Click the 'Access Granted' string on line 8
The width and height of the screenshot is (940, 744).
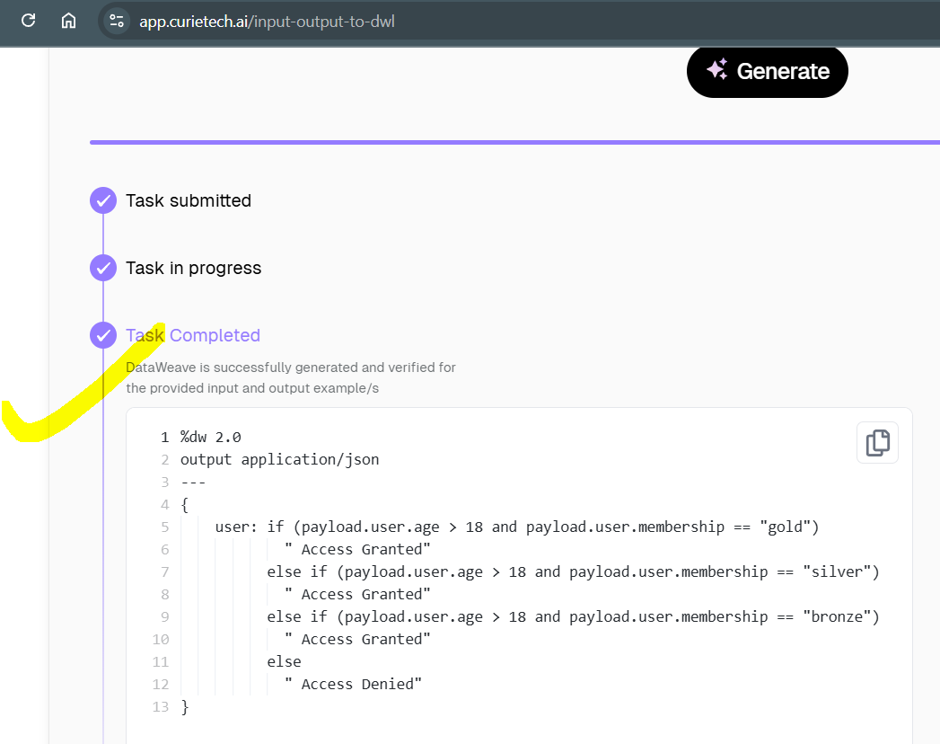coord(357,595)
